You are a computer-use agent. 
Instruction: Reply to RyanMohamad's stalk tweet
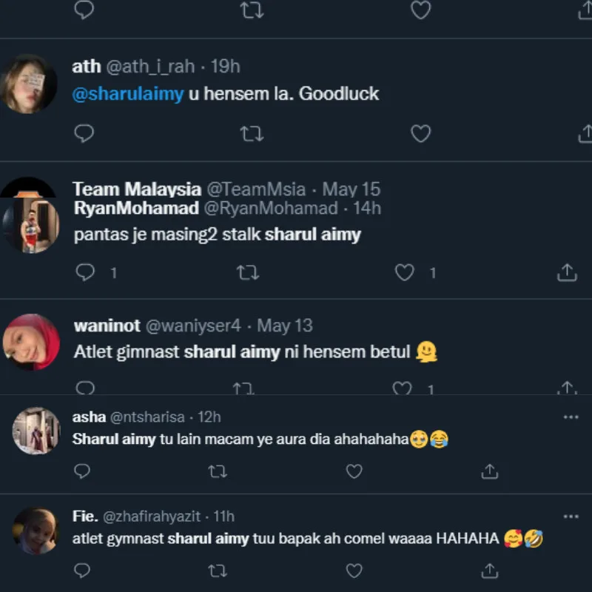pyautogui.click(x=86, y=273)
